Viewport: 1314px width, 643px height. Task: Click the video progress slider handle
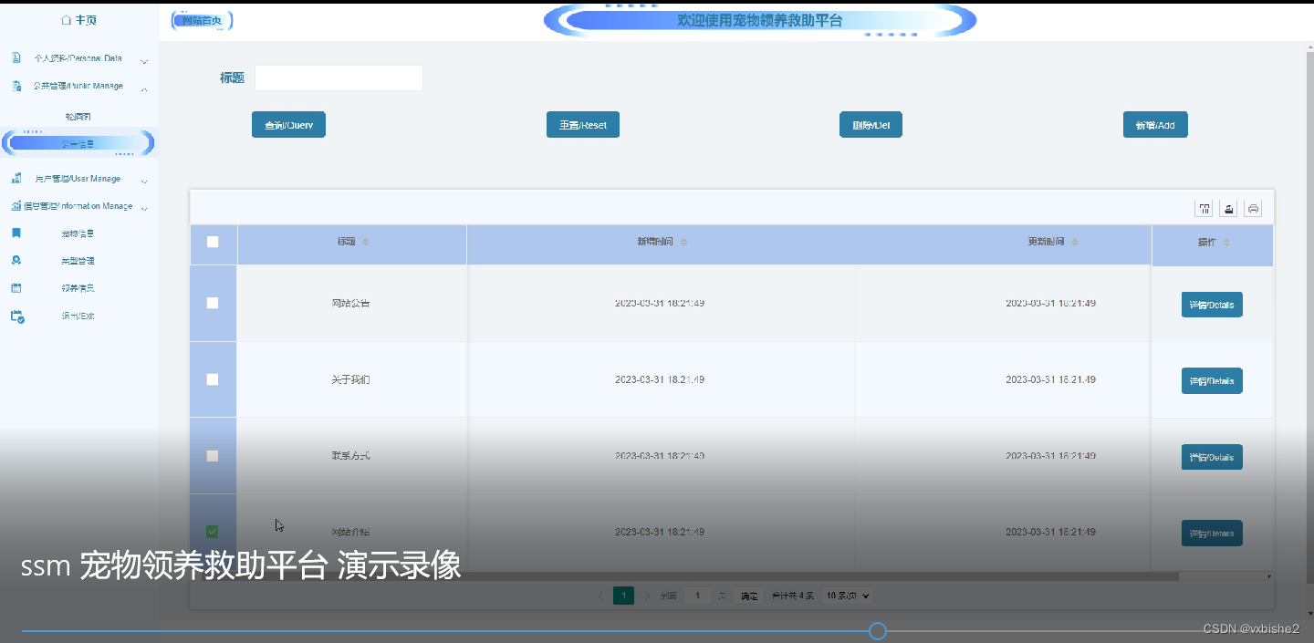click(x=878, y=631)
